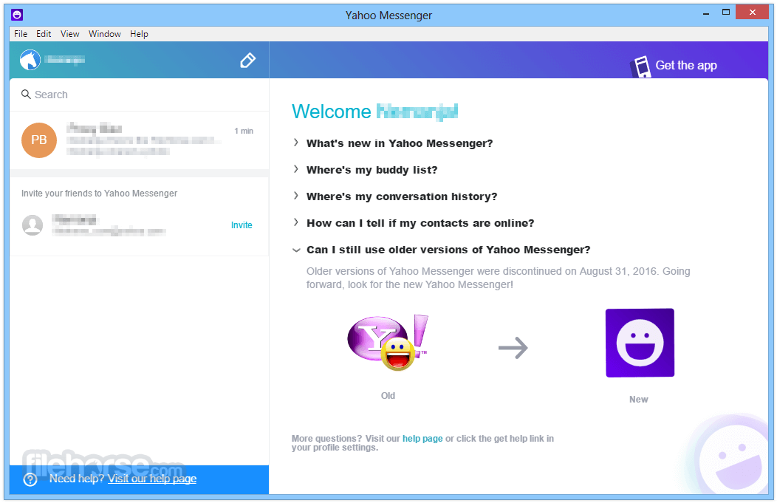This screenshot has width=777, height=503.
Task: Click the old Yahoo Messenger logo image
Action: 388,343
